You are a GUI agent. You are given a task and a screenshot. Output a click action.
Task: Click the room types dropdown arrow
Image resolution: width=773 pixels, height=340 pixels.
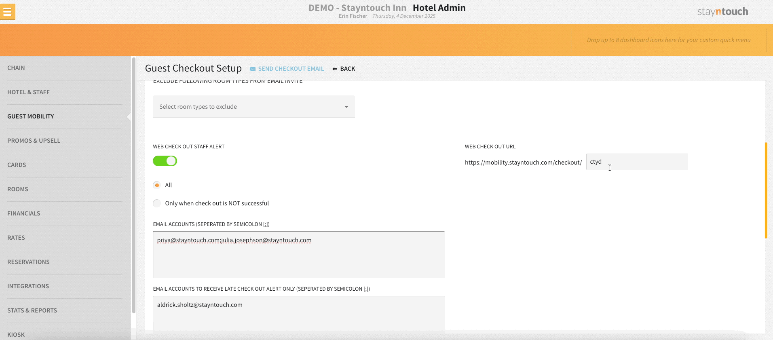[x=346, y=107]
